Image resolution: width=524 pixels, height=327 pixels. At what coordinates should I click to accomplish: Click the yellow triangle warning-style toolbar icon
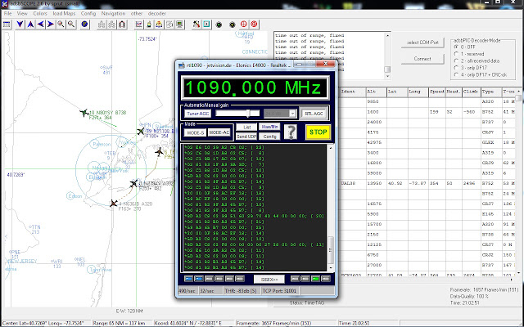[x=160, y=25]
